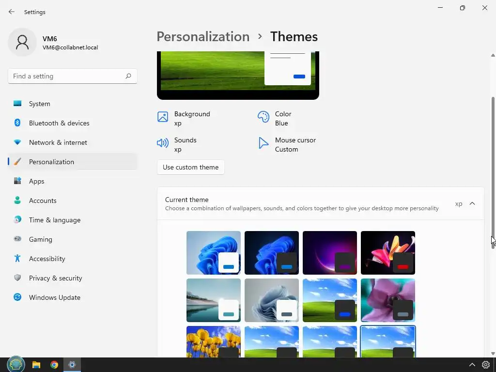
Task: Open the Gaming category
Action: click(x=73, y=239)
